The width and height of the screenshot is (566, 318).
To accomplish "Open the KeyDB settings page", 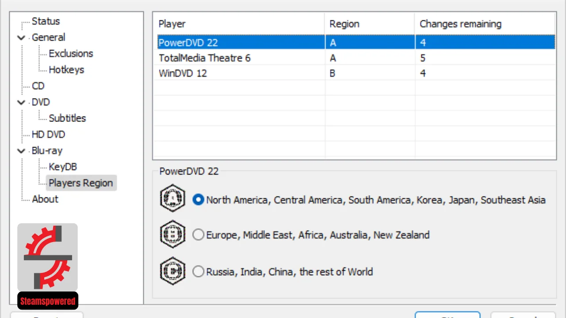I will [63, 167].
